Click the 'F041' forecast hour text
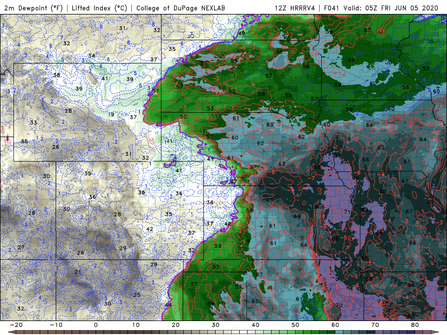The height and width of the screenshot is (335, 447). point(331,8)
